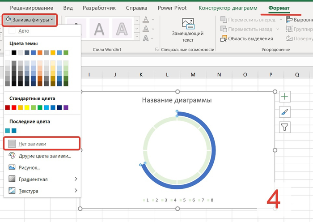313x222 pixels.
Task: Select Нет заливки option
Action: coord(42,144)
